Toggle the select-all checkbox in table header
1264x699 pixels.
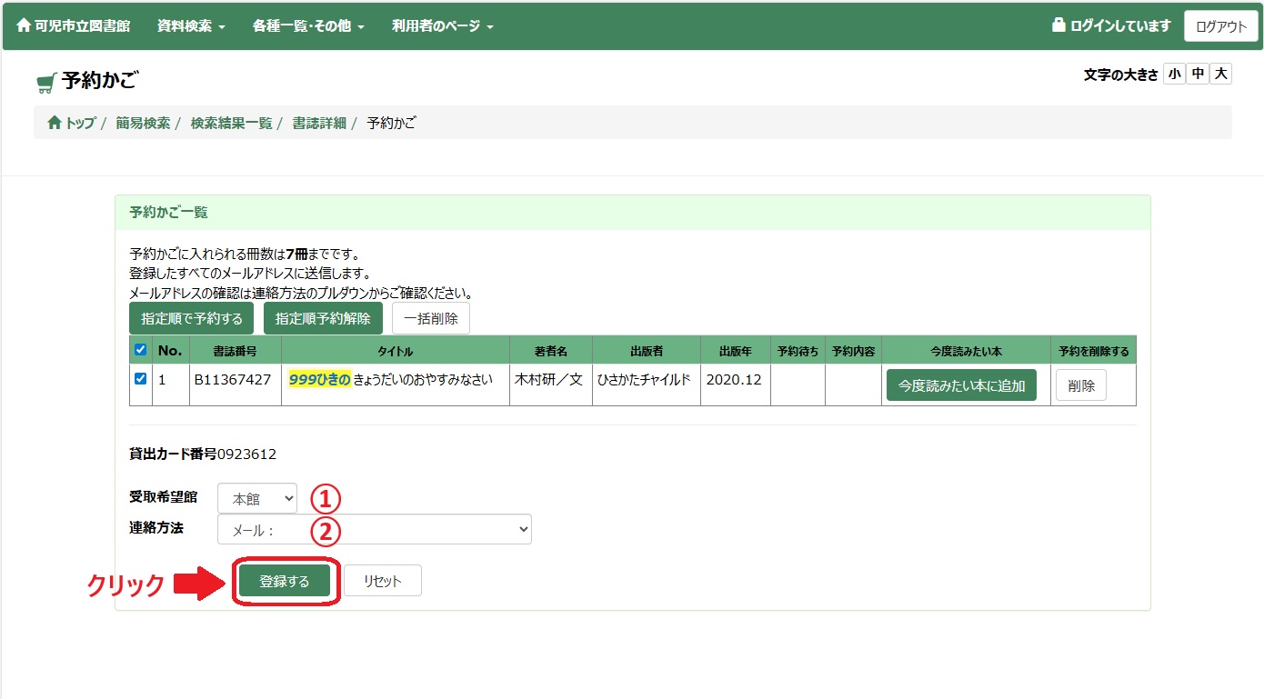point(141,350)
